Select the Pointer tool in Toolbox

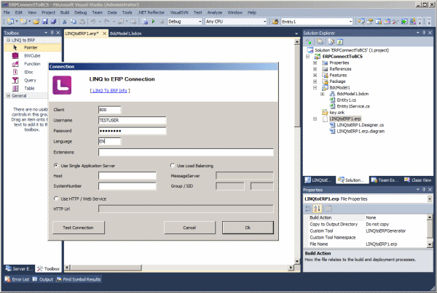pyautogui.click(x=33, y=47)
